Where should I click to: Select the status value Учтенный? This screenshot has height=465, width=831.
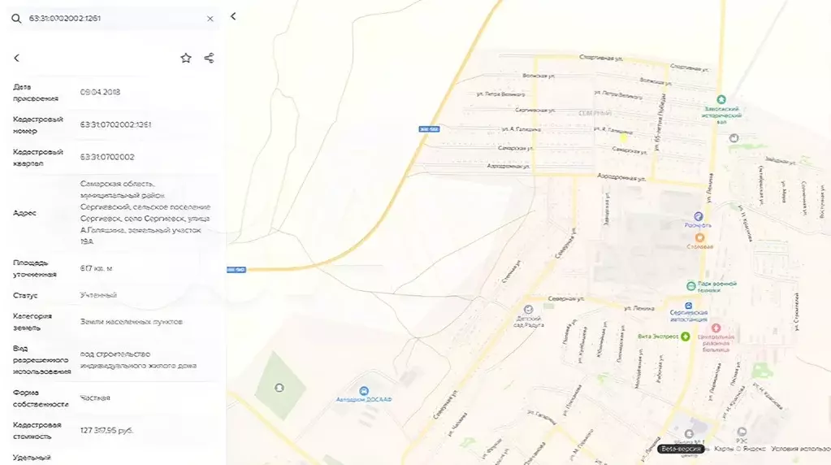coord(98,295)
